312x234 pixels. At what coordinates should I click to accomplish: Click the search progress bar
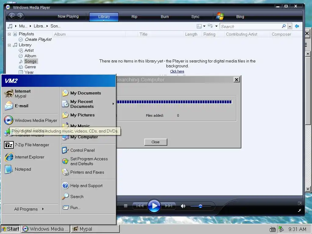pyautogui.click(x=174, y=102)
